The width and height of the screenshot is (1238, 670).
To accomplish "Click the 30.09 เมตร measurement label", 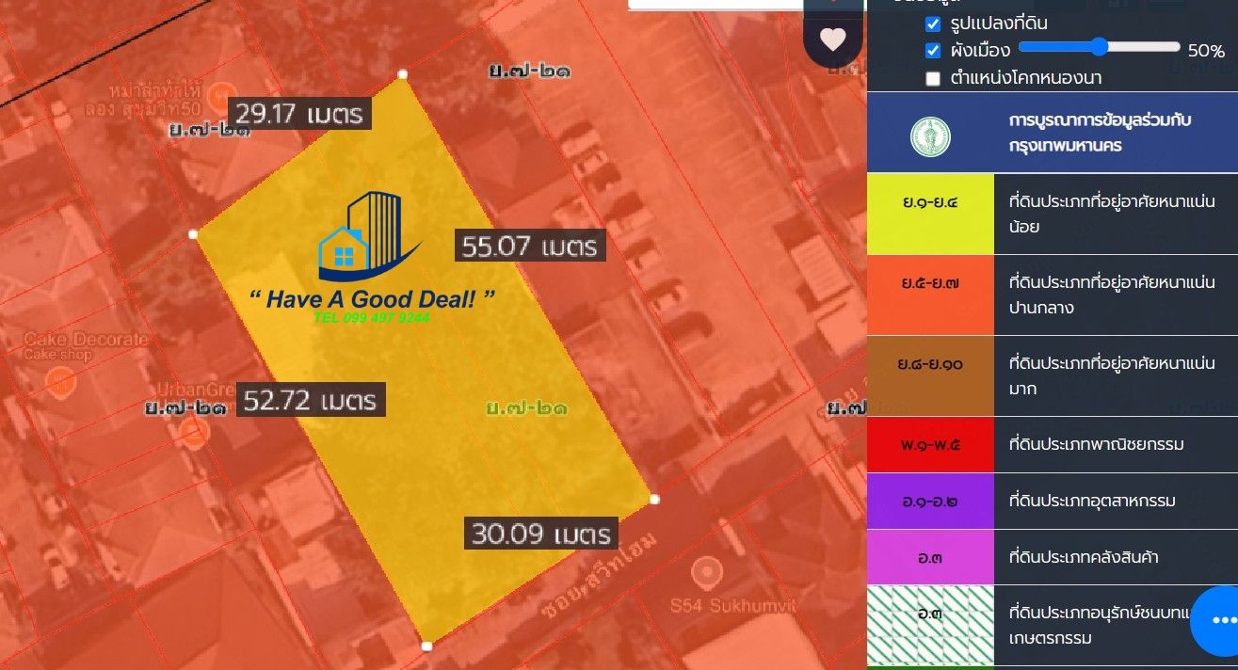I will point(541,534).
